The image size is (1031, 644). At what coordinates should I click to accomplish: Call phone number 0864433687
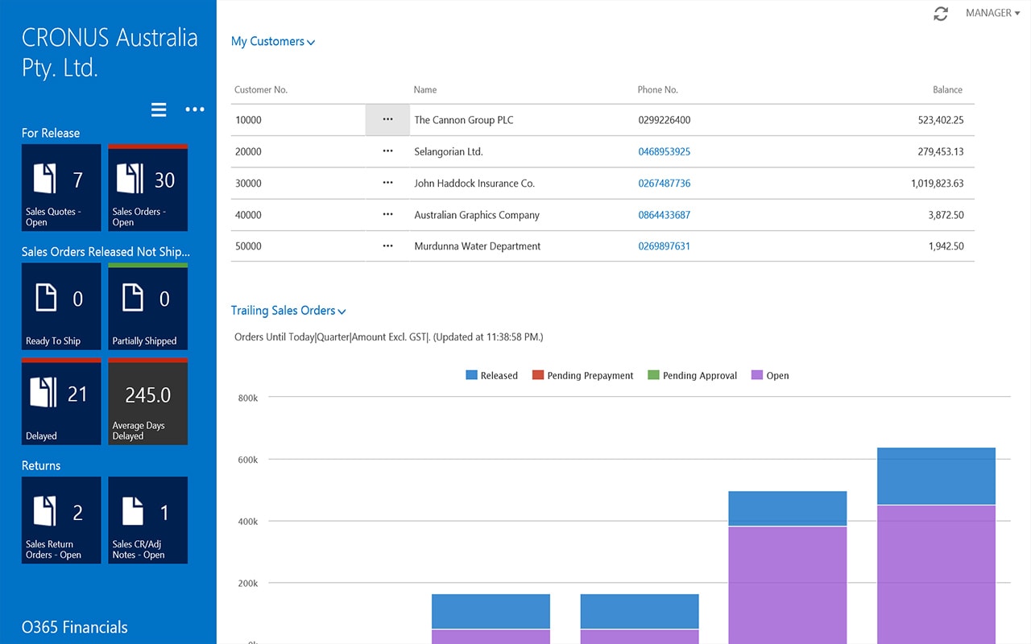[665, 215]
